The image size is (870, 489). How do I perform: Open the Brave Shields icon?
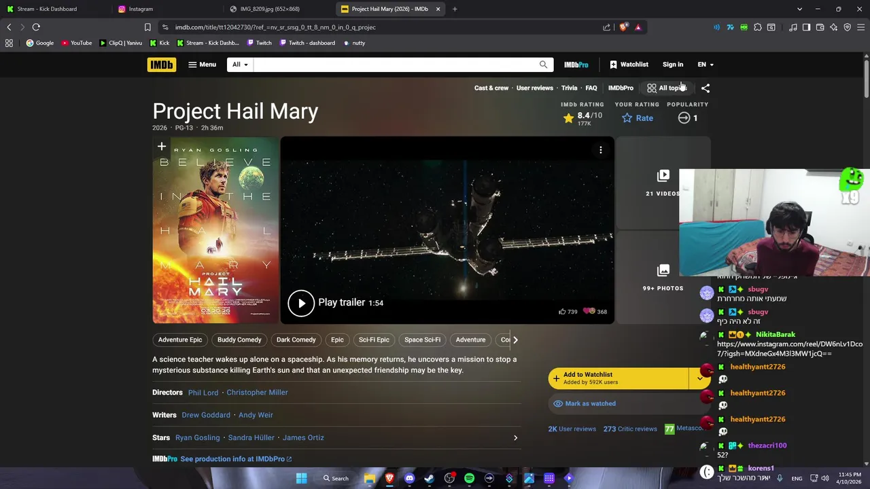(x=623, y=27)
